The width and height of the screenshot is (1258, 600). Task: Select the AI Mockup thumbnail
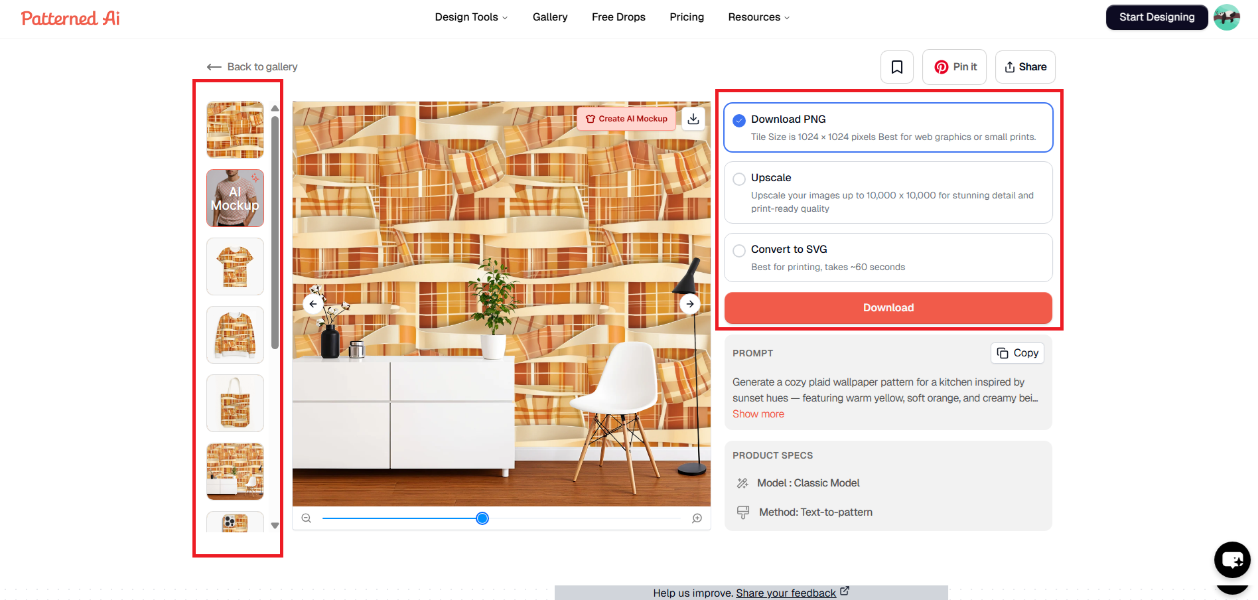coord(235,198)
